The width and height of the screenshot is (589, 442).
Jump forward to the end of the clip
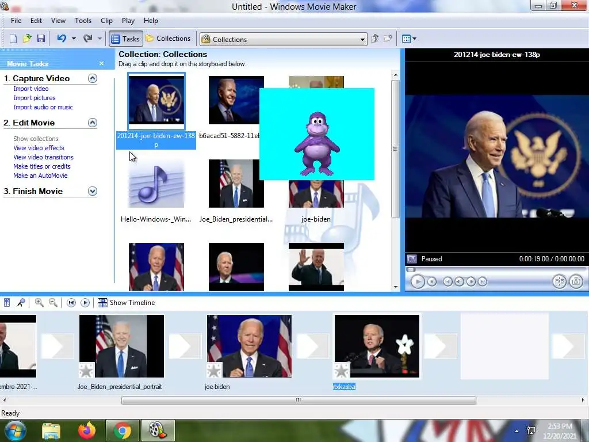click(483, 281)
